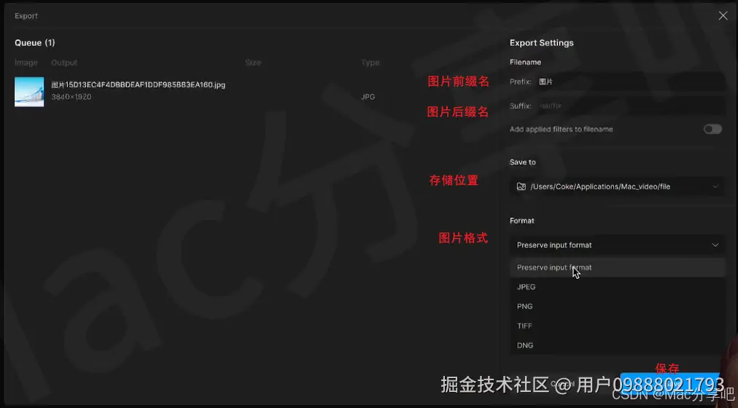
Task: Click the Image column header
Action: (x=26, y=63)
